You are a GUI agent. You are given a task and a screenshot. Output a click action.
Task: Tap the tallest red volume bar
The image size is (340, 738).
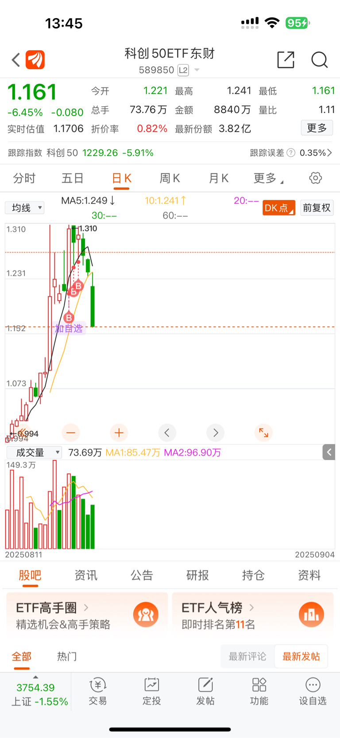tap(55, 504)
